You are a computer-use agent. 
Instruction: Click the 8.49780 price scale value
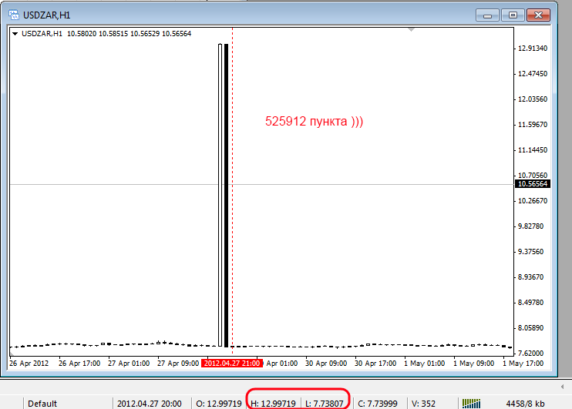531,303
